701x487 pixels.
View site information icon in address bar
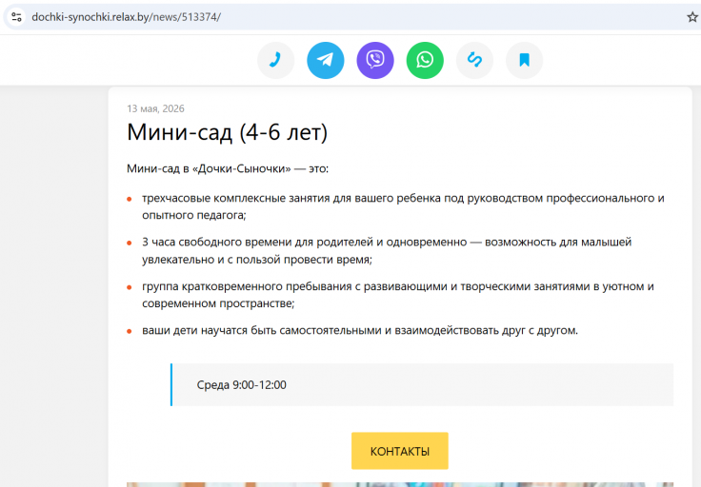(x=16, y=17)
